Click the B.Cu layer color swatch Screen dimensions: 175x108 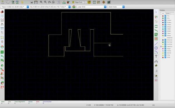pos(163,18)
